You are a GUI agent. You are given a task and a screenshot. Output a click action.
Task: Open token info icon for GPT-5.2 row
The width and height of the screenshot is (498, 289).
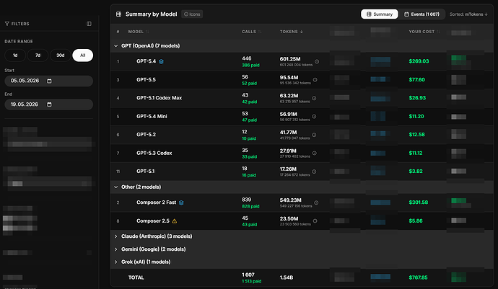[314, 135]
